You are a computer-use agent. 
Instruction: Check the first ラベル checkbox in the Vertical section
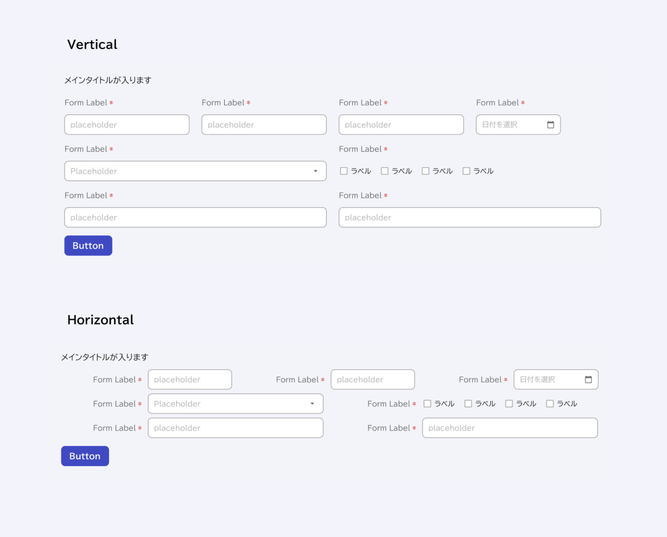pyautogui.click(x=343, y=171)
